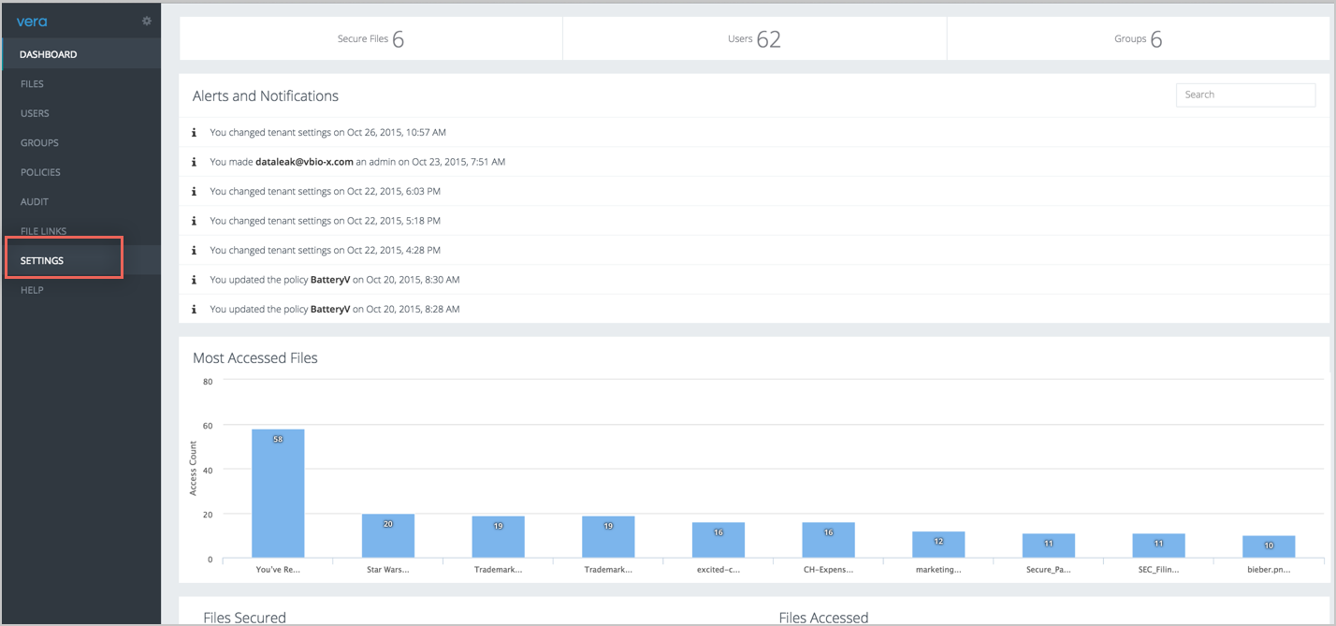Click the alerts Search field
This screenshot has width=1336, height=626.
1244,95
